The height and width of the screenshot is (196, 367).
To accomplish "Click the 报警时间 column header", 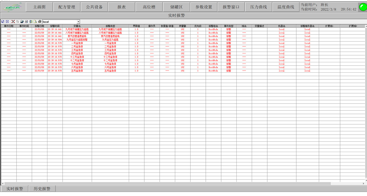I will pyautogui.click(x=55, y=26).
